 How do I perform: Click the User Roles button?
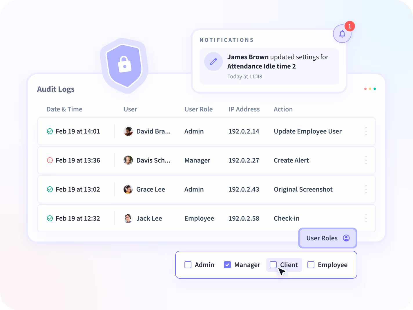tap(327, 238)
